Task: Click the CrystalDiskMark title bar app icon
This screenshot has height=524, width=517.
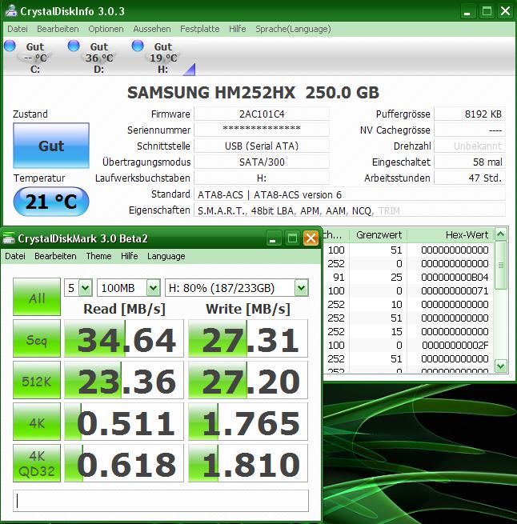Action: click(x=9, y=238)
